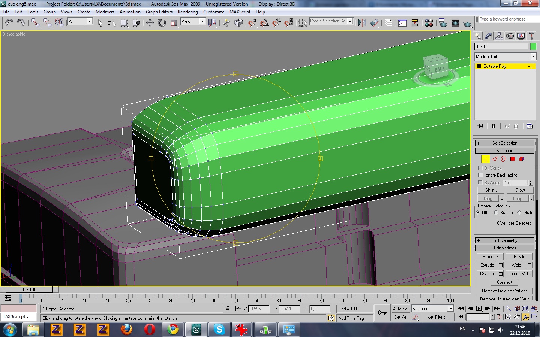Select the Select and Move tool

150,23
